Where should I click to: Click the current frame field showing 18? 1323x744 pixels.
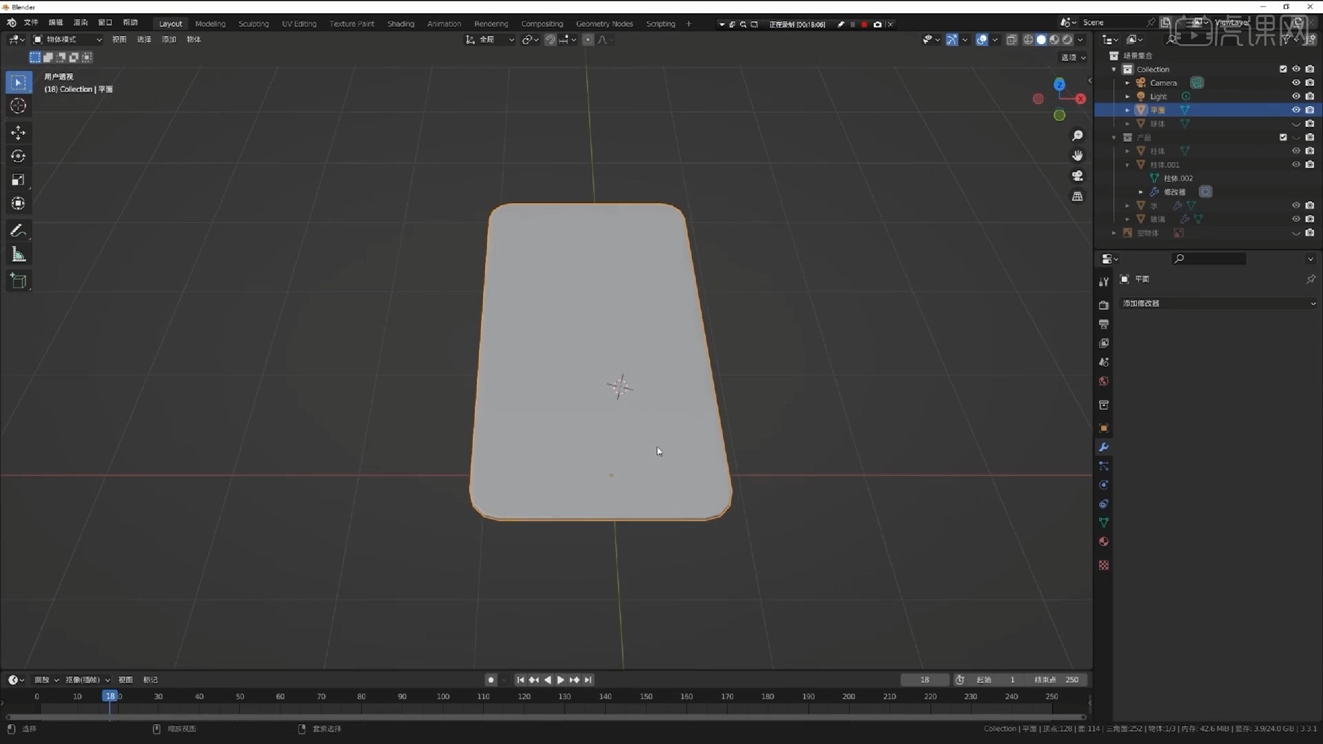tap(925, 680)
